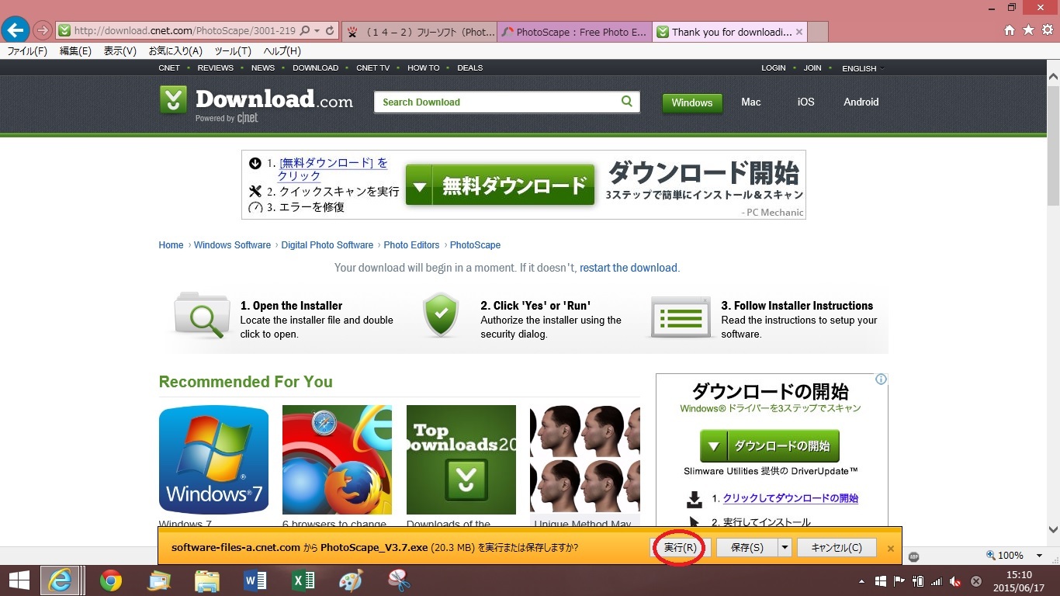
Task: Click the Action Center flag icon
Action: point(899,581)
